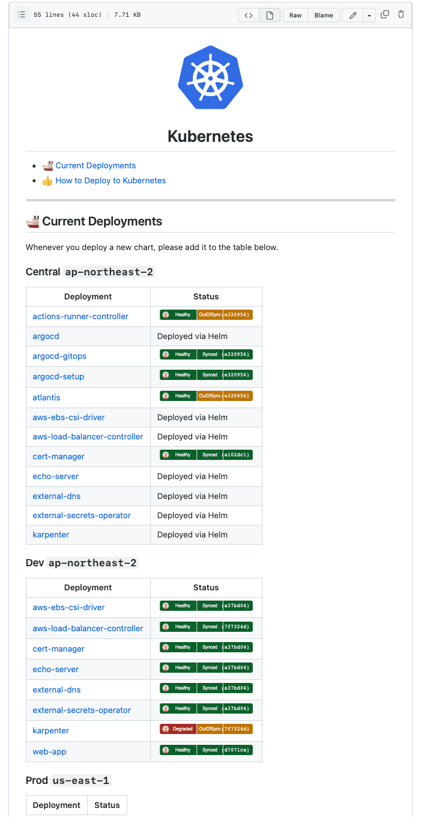Screen dimensions: 421x817
Task: Open the argocd deployment link
Action: click(46, 336)
